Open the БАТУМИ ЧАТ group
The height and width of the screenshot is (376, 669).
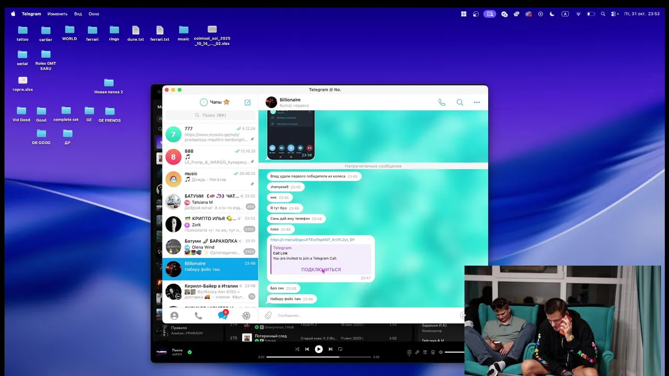tap(210, 202)
